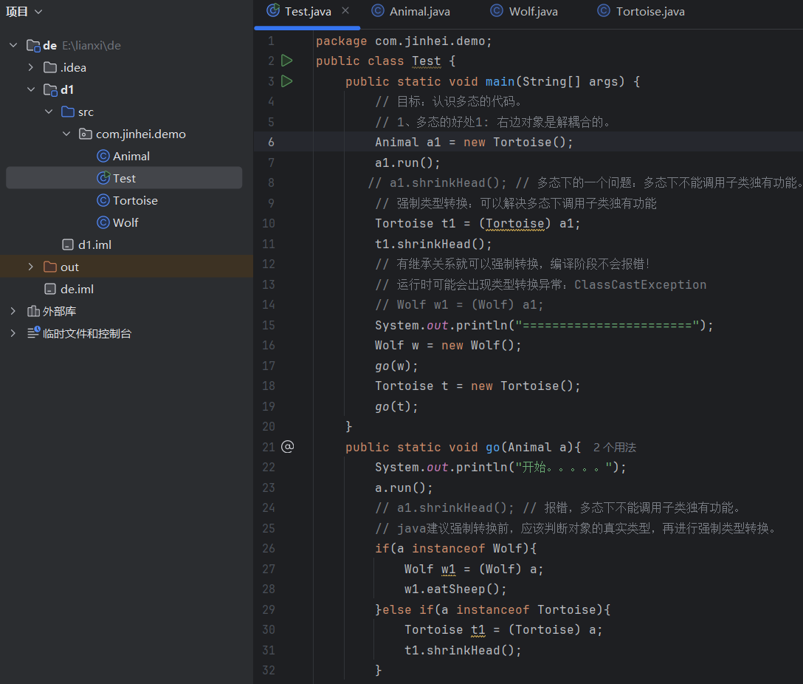Collapse the src folder
This screenshot has width=803, height=684.
point(49,112)
